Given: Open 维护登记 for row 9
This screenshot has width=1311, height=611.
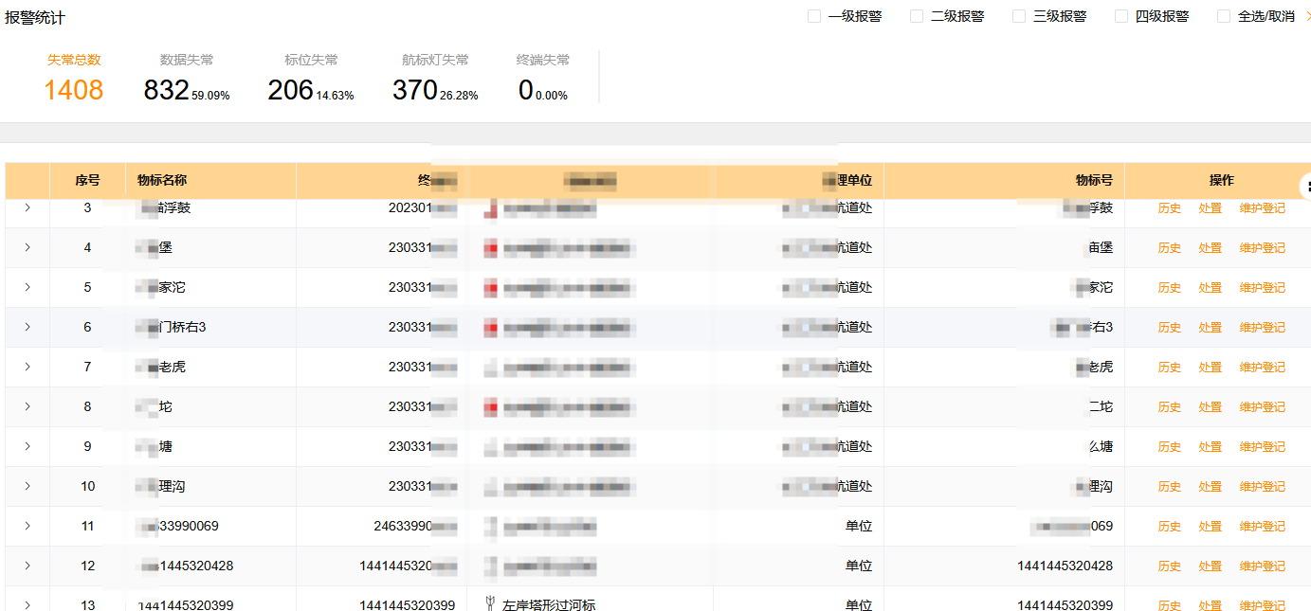Looking at the screenshot, I should 1263,447.
